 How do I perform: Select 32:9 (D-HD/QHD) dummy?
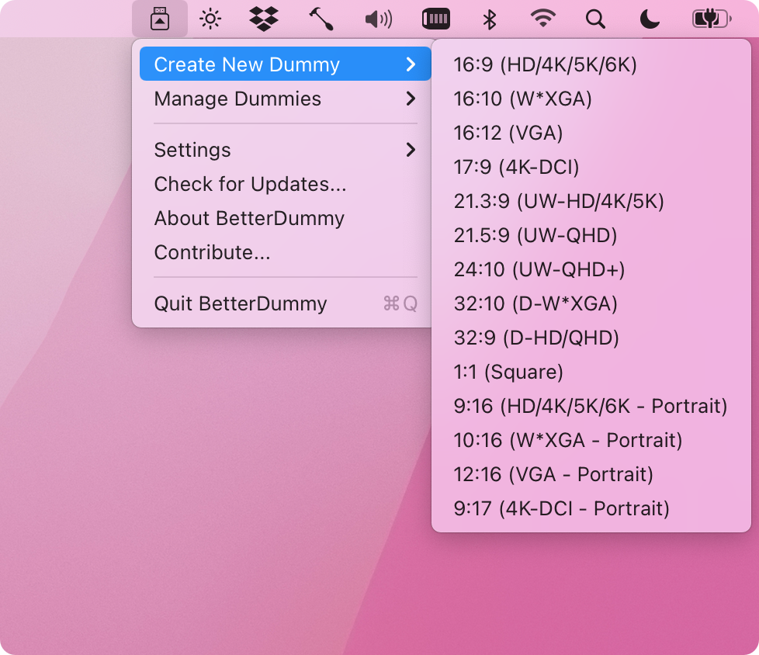pyautogui.click(x=591, y=338)
